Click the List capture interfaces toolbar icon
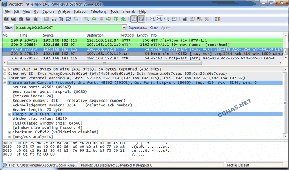This screenshot has height=170, width=289. [6, 19]
